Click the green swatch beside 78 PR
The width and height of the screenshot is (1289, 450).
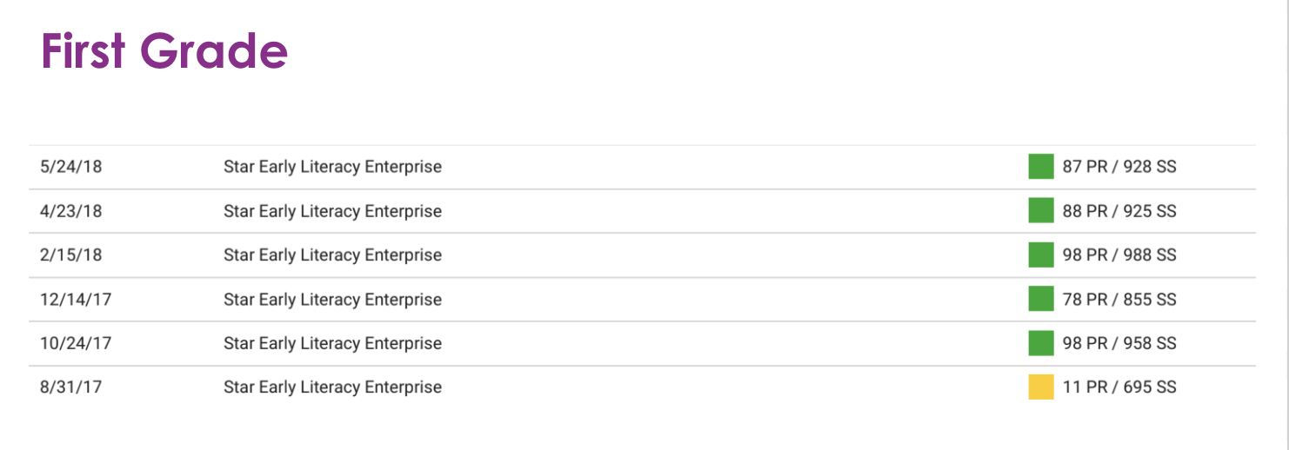pyautogui.click(x=1040, y=300)
